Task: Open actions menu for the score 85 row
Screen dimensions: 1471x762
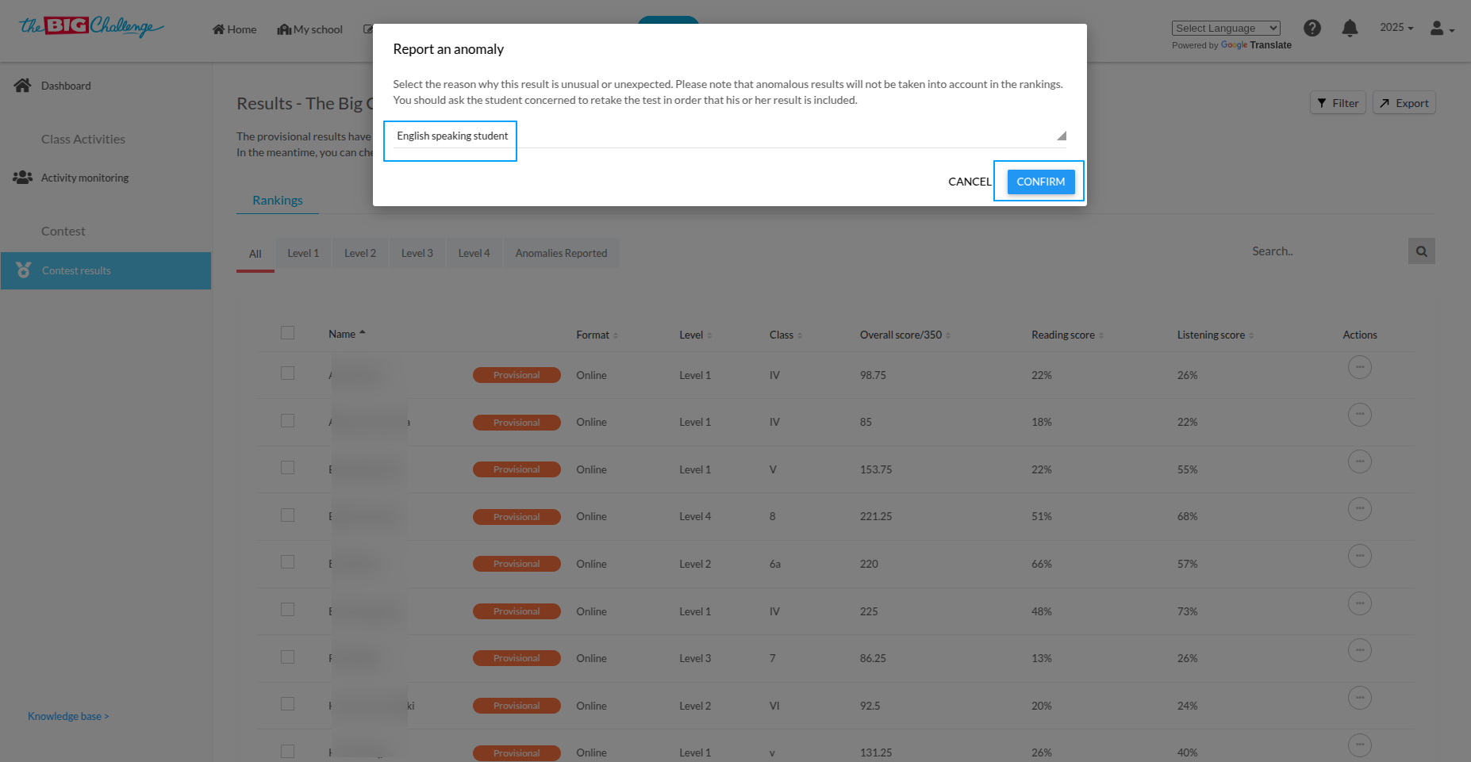Action: click(x=1360, y=415)
